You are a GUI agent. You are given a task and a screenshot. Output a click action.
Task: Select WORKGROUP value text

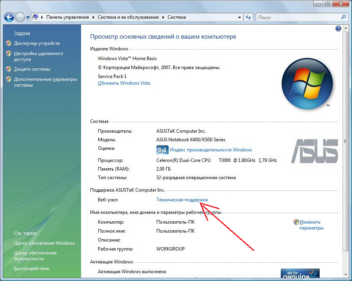coord(170,249)
